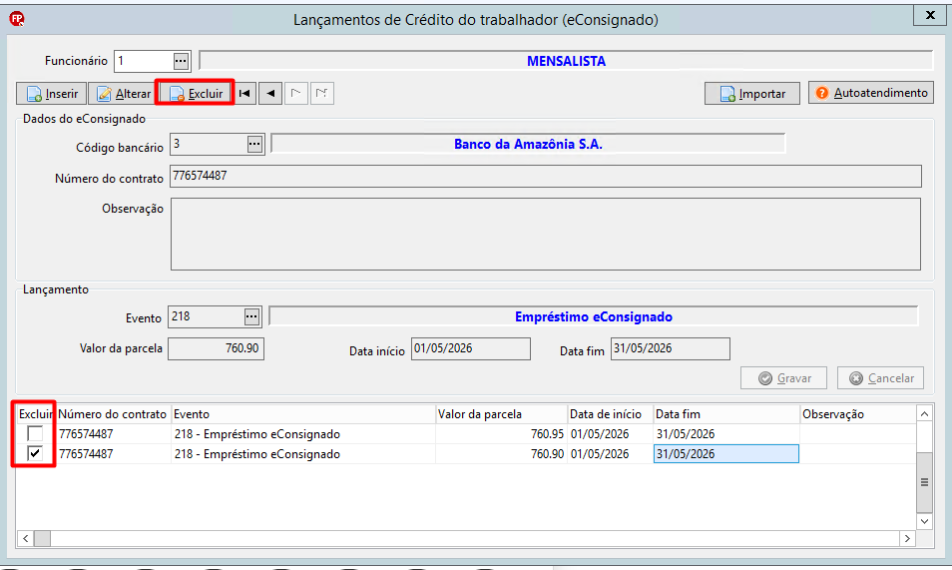Click the Data fim column header
952x570 pixels.
pyautogui.click(x=726, y=414)
